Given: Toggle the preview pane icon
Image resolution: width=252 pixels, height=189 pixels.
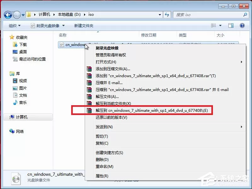Looking at the screenshot, I should point(231,26).
